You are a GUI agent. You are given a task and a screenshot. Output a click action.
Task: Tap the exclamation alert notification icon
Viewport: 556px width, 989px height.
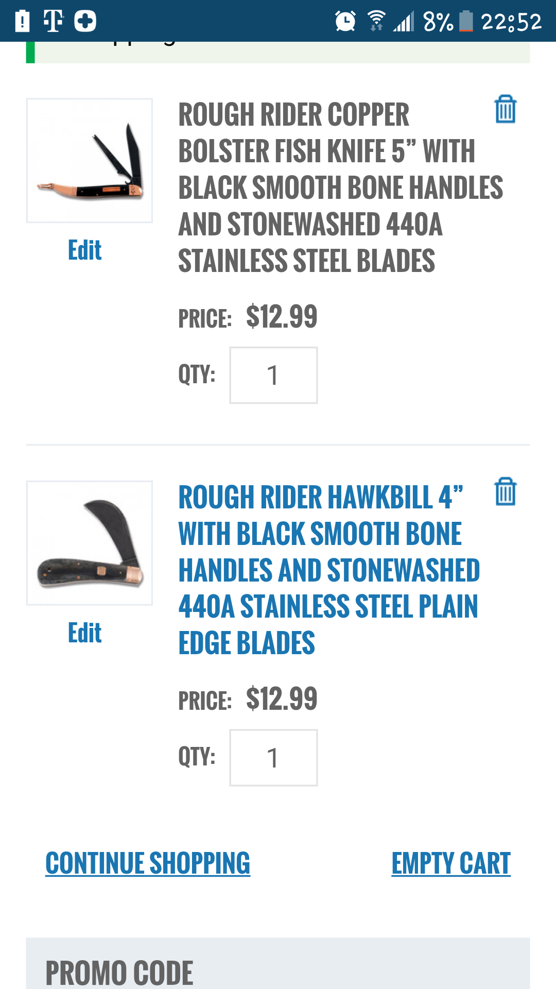pos(22,21)
